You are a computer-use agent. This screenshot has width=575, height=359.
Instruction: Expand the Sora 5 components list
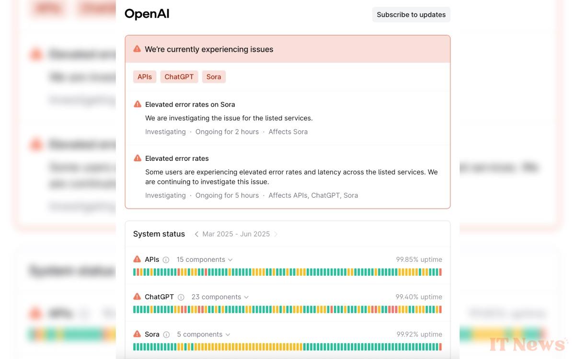(204, 334)
